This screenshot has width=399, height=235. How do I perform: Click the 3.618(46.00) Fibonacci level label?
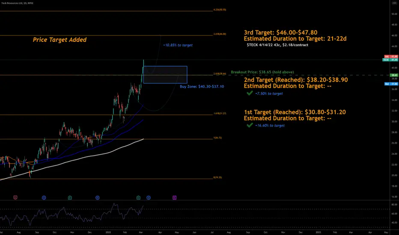pos(220,34)
